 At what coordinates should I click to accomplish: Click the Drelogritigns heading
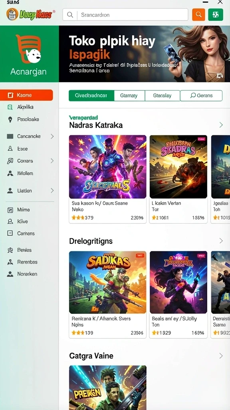(x=91, y=241)
